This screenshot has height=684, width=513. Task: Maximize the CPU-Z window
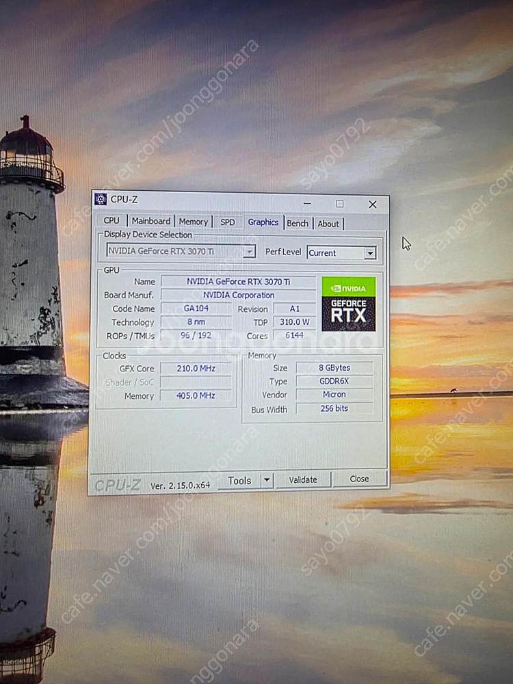coord(340,204)
